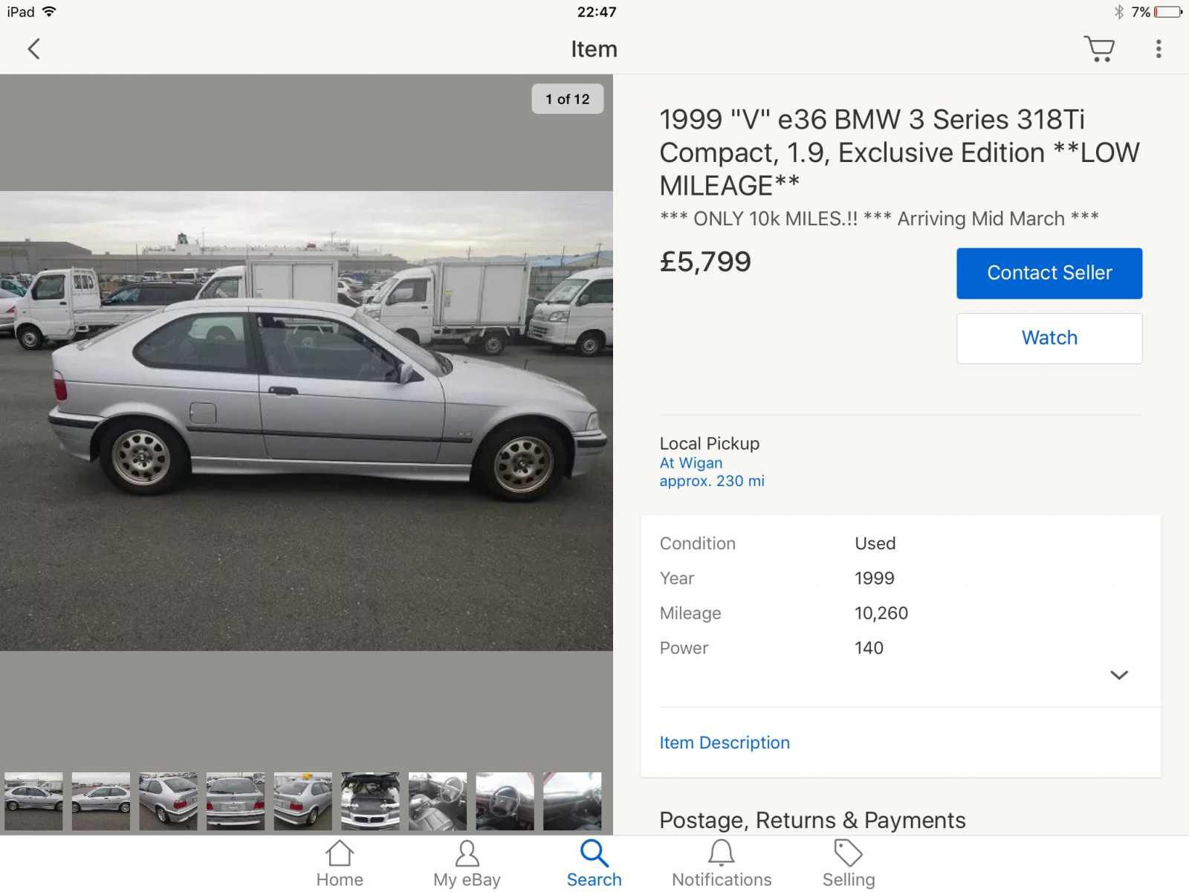Viewport: 1189px width, 892px height.
Task: Open Postage, Returns & Payments section
Action: click(x=812, y=820)
